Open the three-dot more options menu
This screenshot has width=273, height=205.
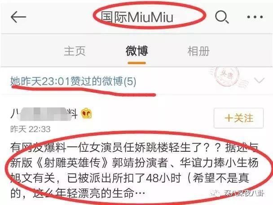[x=255, y=17]
